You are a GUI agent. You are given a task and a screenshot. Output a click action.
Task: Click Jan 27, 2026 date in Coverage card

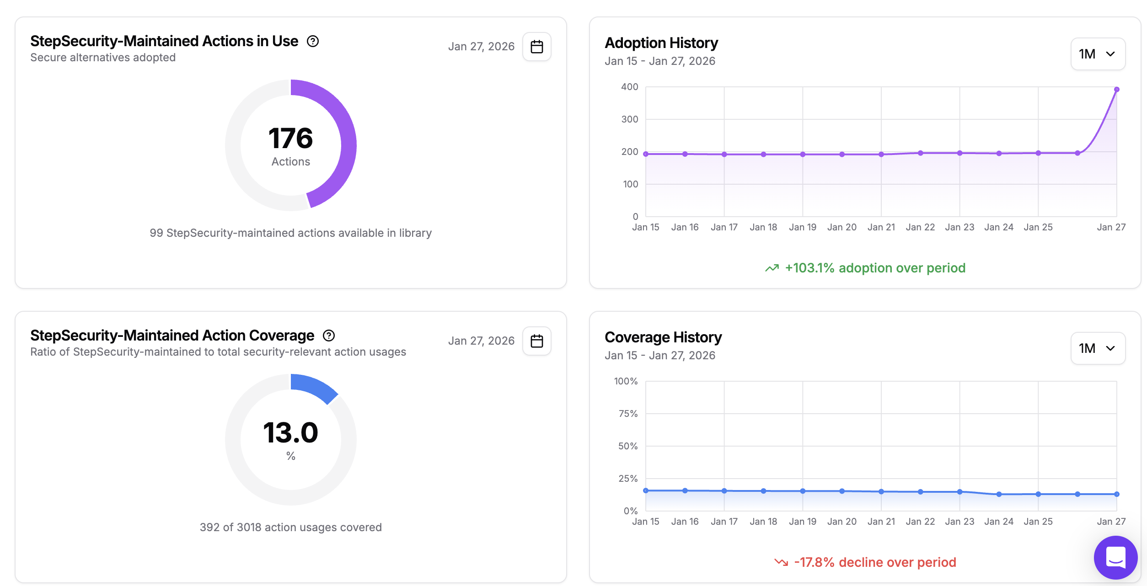(481, 341)
